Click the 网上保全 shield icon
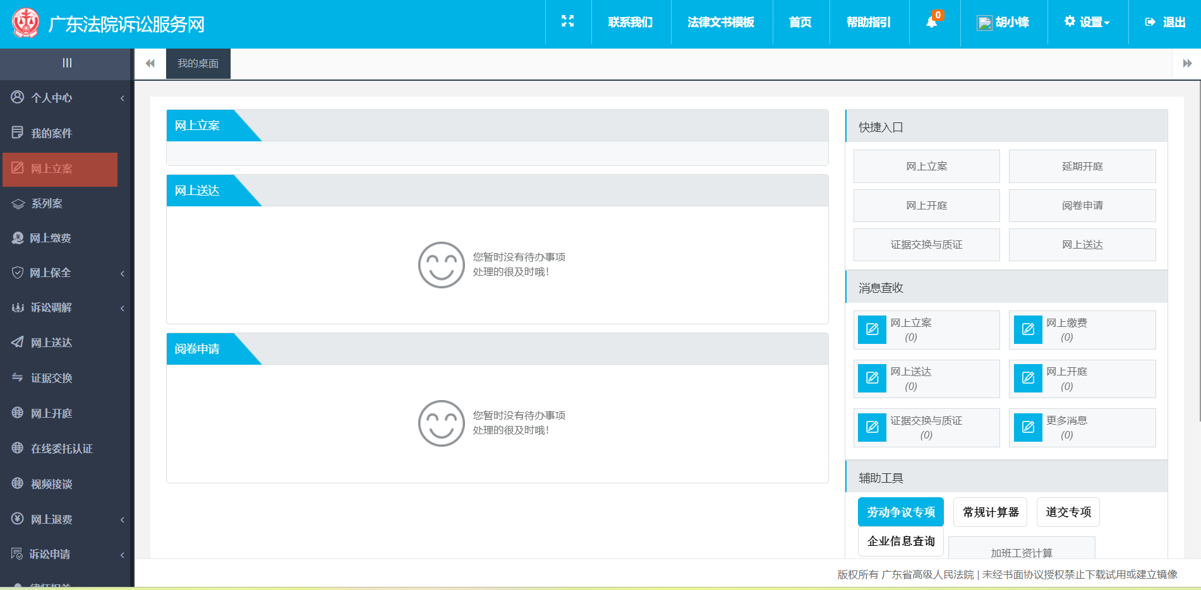This screenshot has height=590, width=1201. (x=18, y=273)
